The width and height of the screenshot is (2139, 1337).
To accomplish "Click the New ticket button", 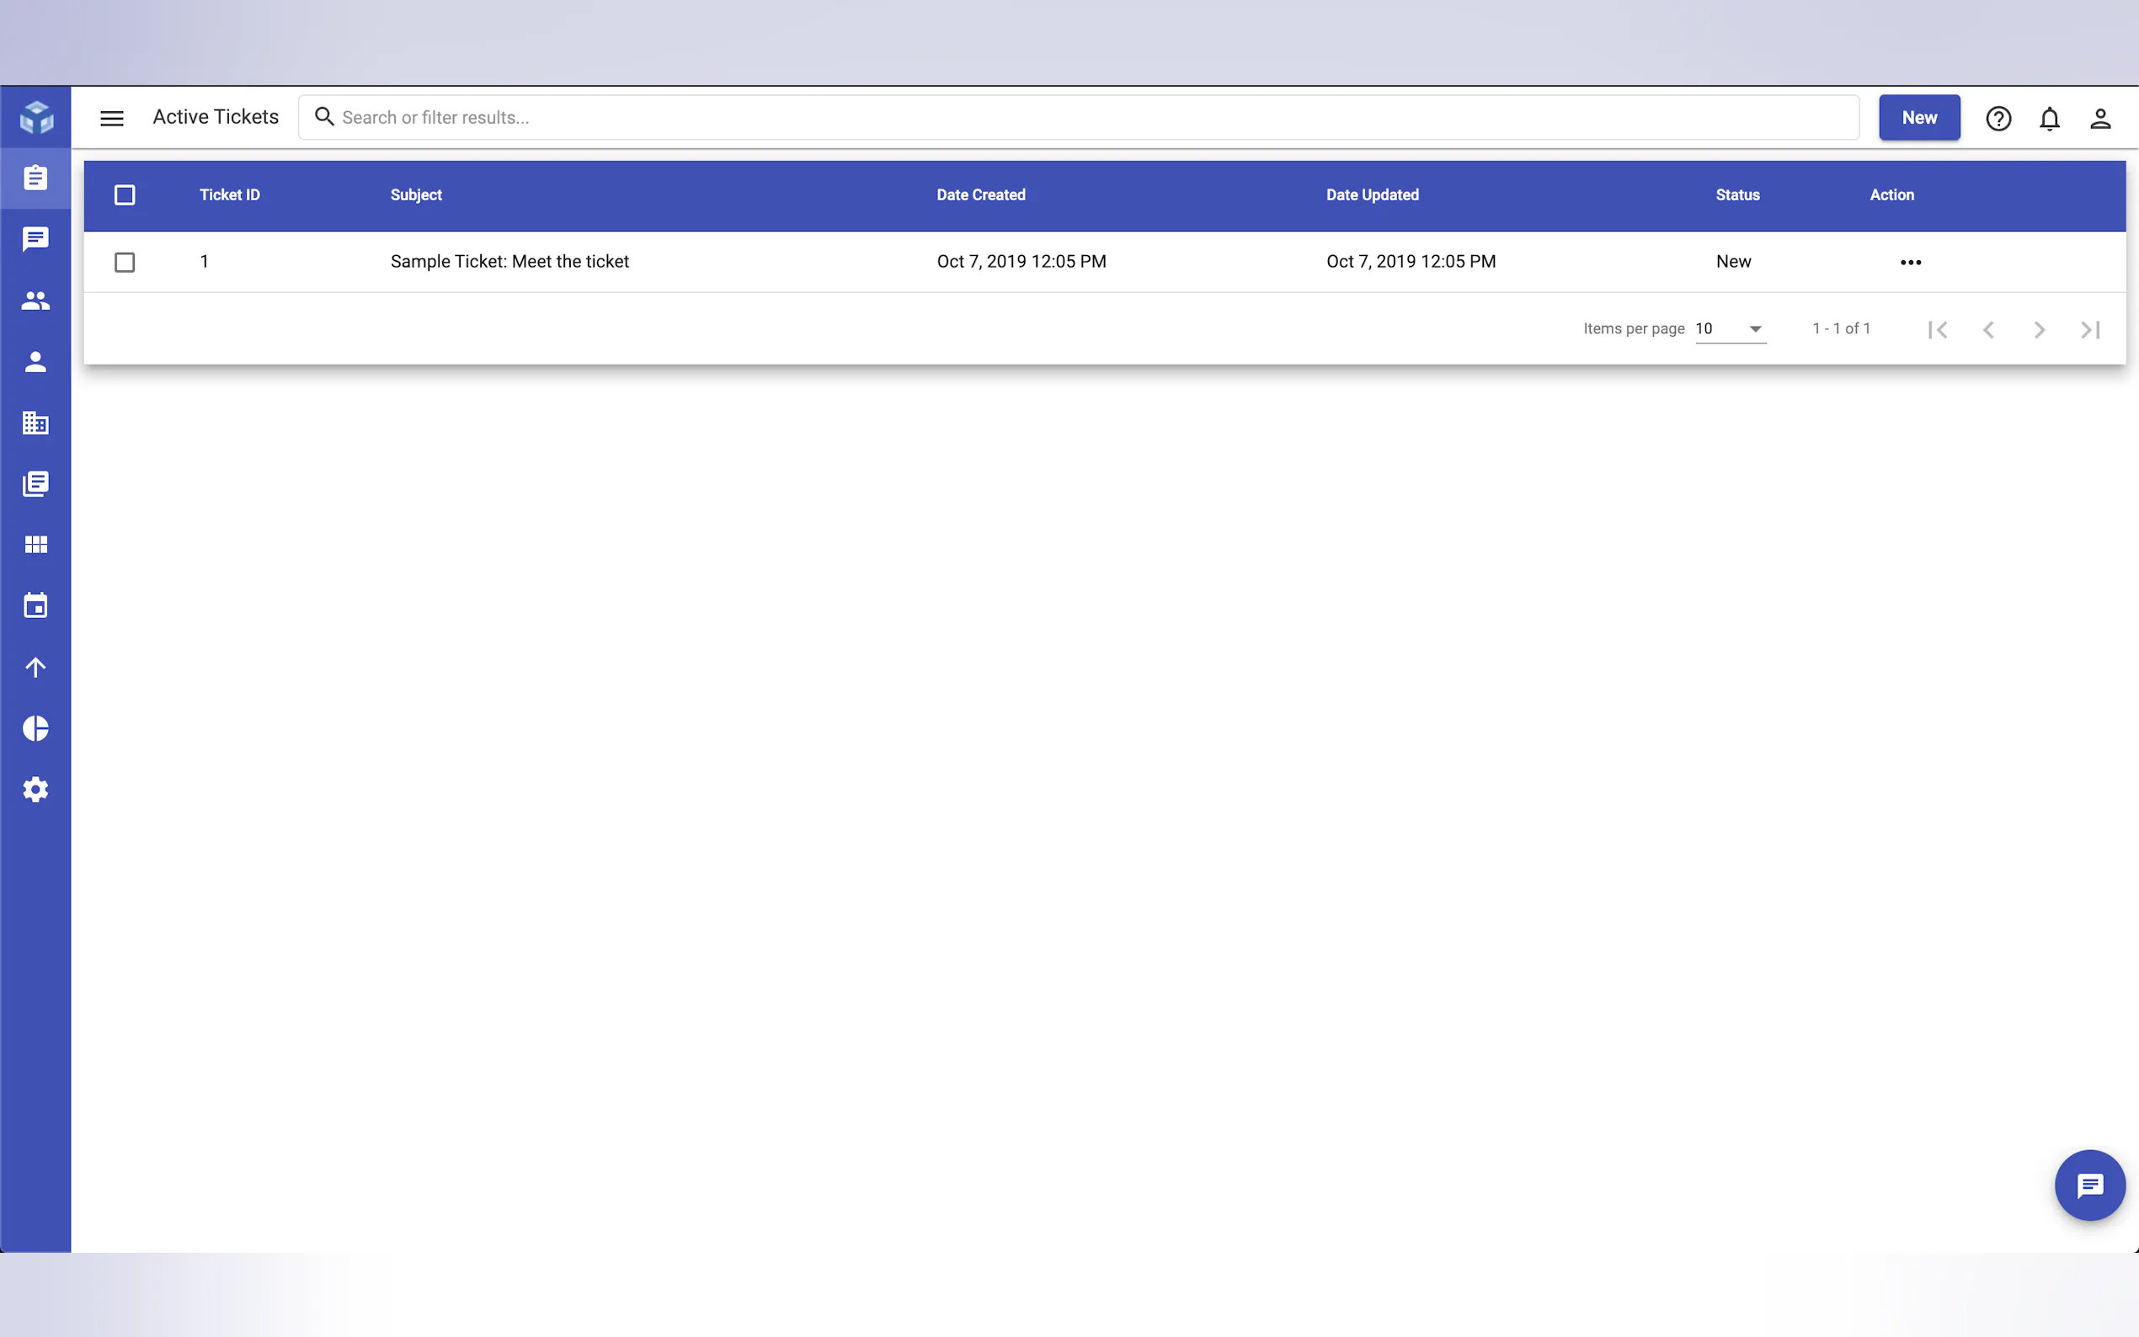I will [1919, 118].
